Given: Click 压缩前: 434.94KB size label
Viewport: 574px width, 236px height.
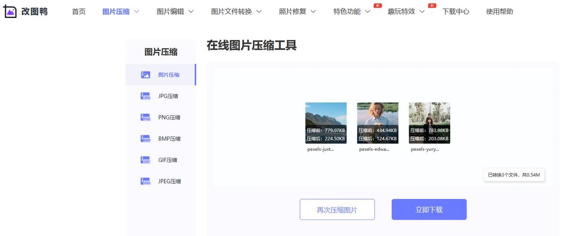Looking at the screenshot, I should (377, 130).
